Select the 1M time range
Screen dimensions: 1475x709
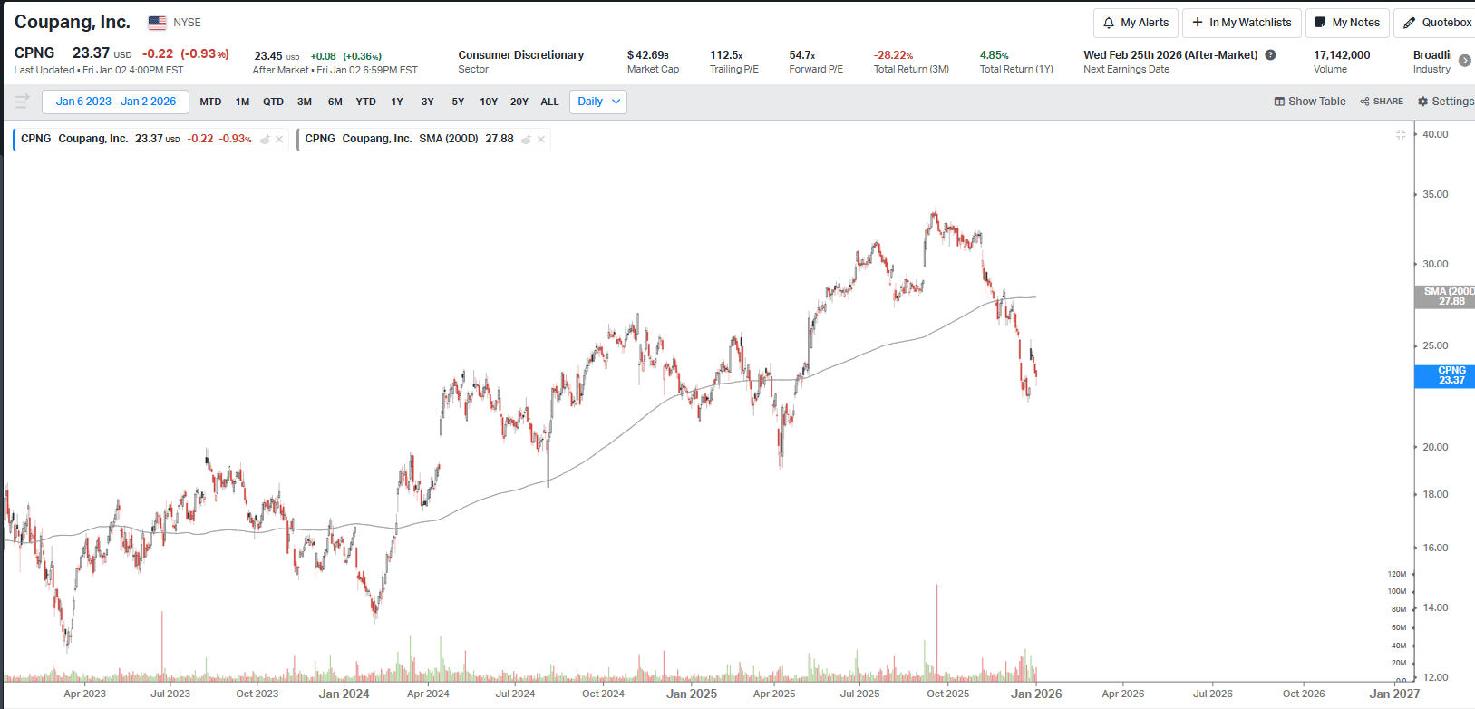[242, 102]
